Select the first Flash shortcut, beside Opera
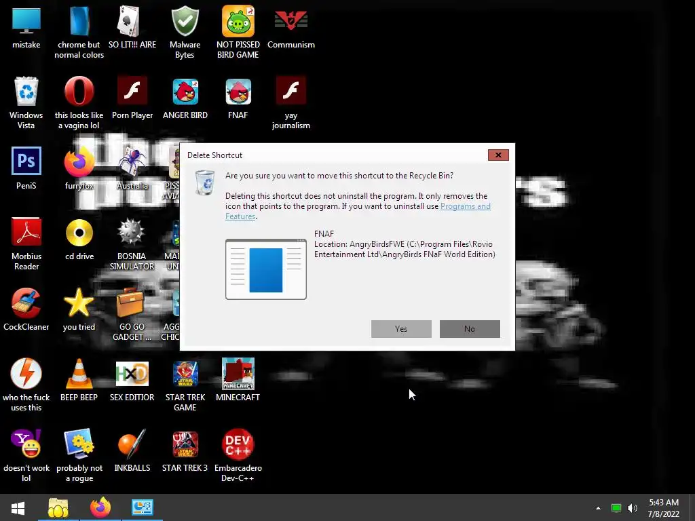 point(132,91)
